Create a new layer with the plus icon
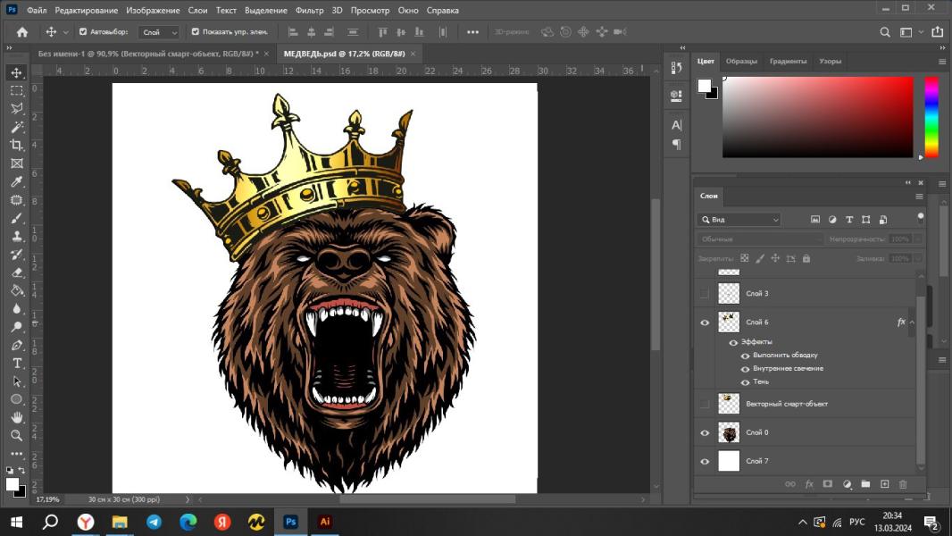The height and width of the screenshot is (536, 952). pyautogui.click(x=885, y=484)
